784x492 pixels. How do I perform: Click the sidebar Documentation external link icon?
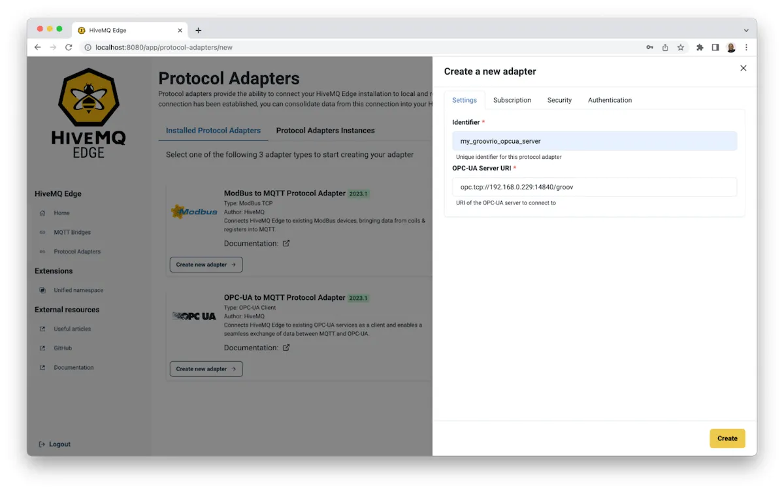[42, 367]
